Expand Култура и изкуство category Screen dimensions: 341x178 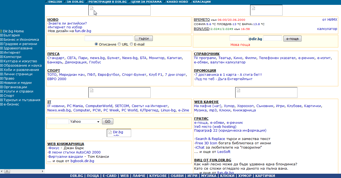pyautogui.click(x=1, y=61)
